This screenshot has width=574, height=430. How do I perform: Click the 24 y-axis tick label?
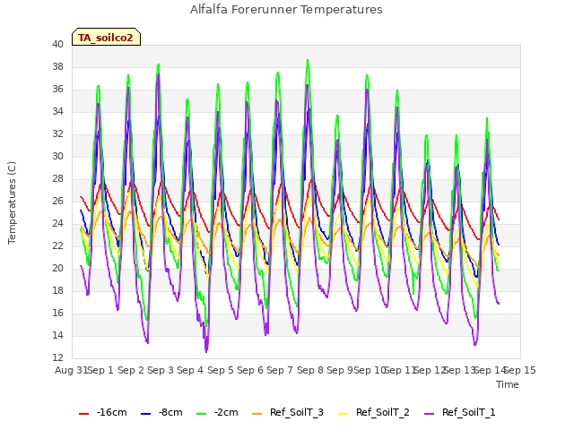[x=57, y=223]
